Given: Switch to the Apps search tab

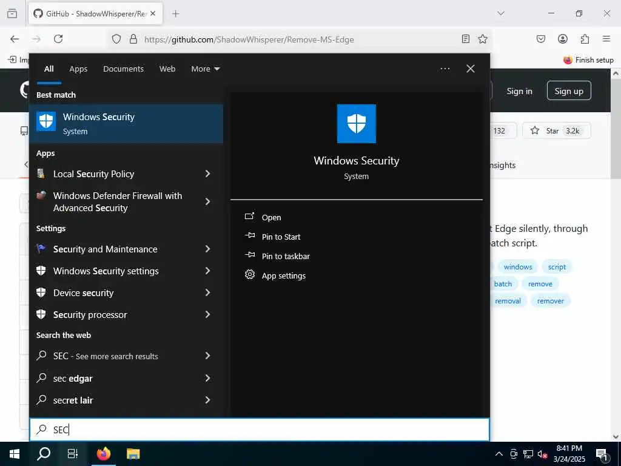Looking at the screenshot, I should [78, 69].
